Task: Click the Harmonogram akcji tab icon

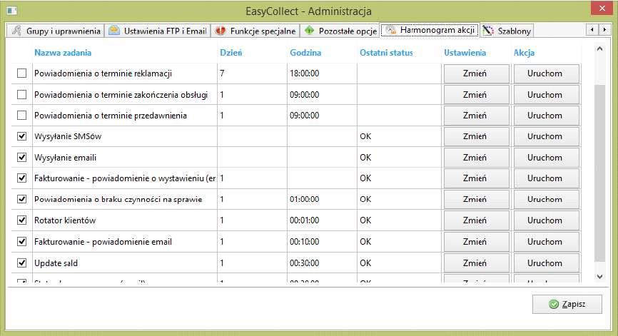Action: [390, 30]
